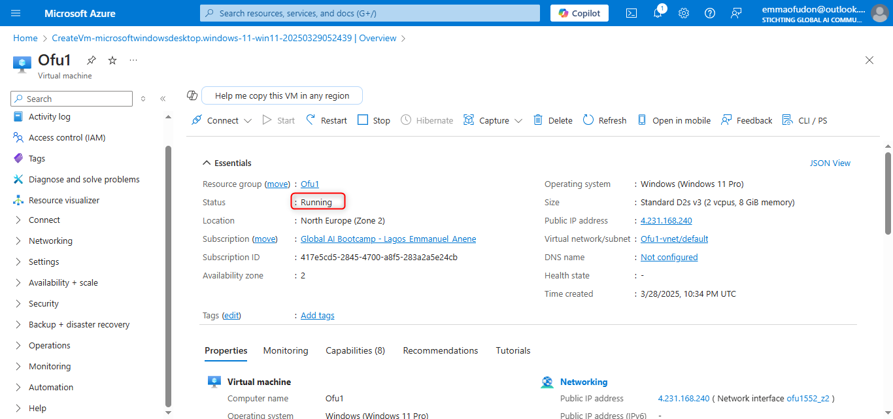Click the global search resources box

point(370,13)
